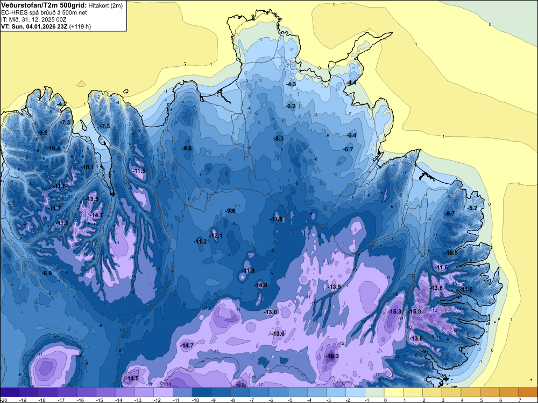Click the "0" tick label in the color legend
The height and width of the screenshot is (403, 538).
coord(386,400)
